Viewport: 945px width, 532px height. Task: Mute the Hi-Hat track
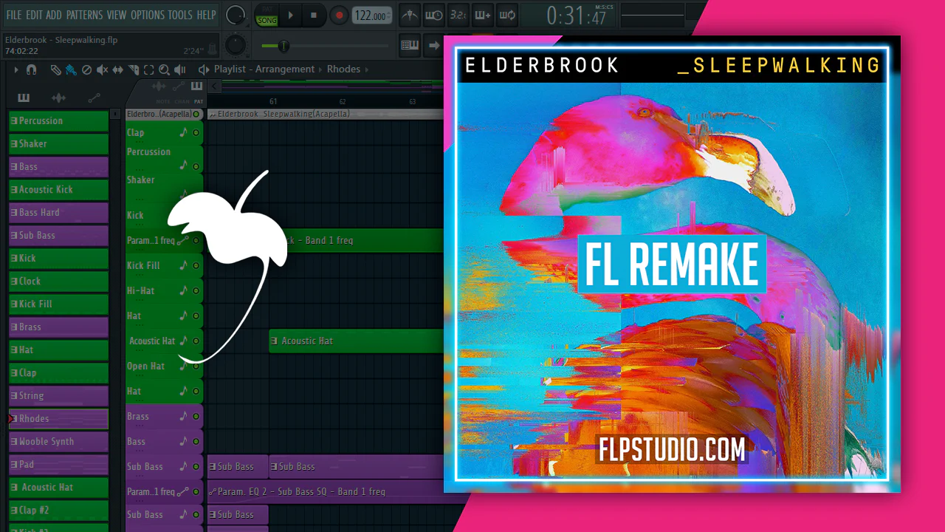point(196,291)
